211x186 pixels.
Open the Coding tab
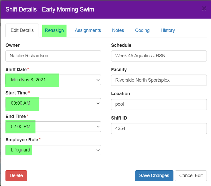point(142,30)
